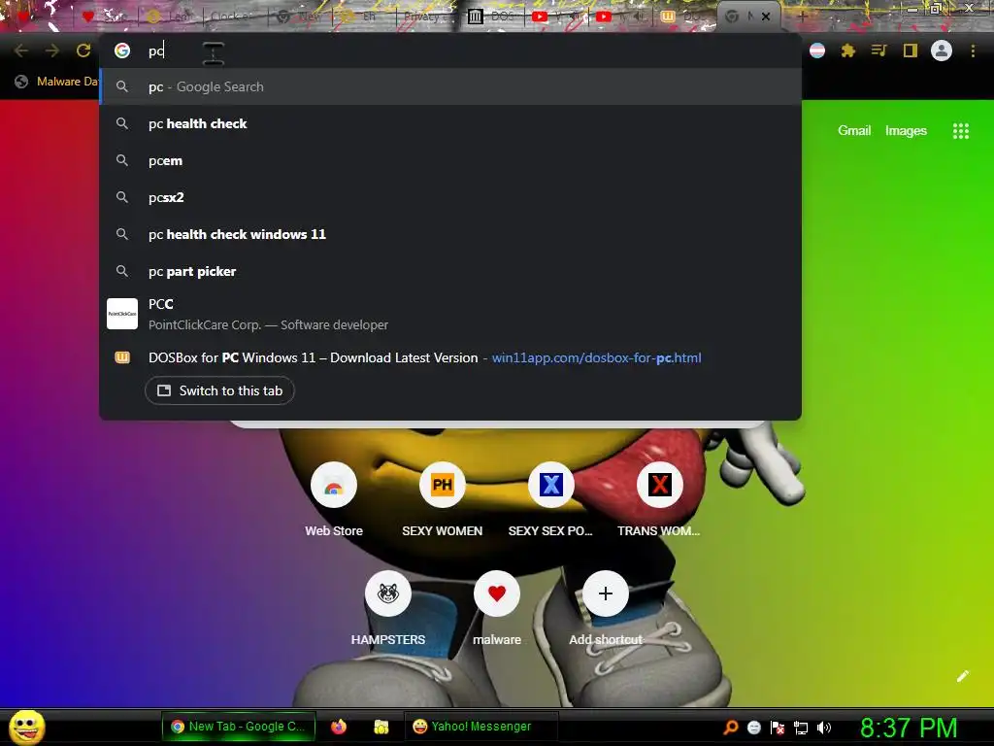Go forward using the Forward arrow

pyautogui.click(x=52, y=51)
